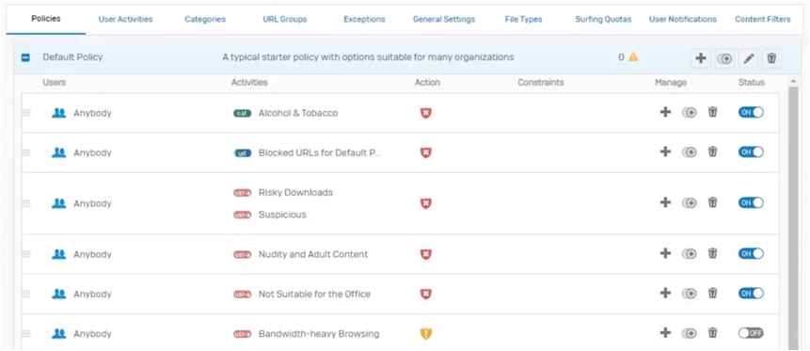810x351 pixels.
Task: Click Not Suitable for the Office label
Action: point(314,294)
